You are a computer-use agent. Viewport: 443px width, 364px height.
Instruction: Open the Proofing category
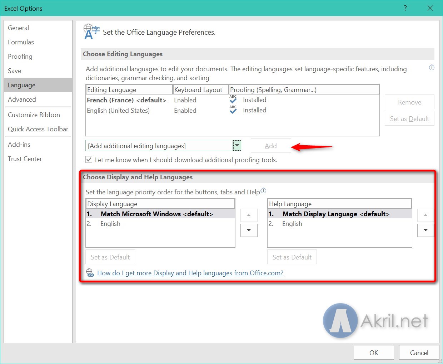(38, 57)
